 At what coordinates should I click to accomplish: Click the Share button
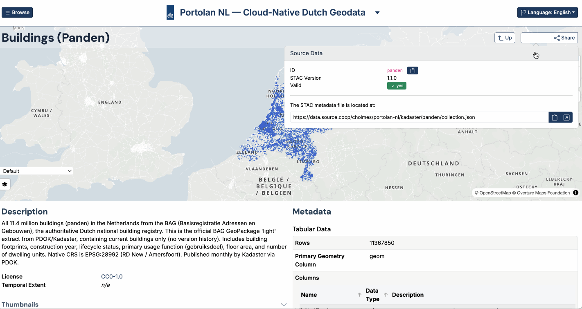pyautogui.click(x=564, y=38)
